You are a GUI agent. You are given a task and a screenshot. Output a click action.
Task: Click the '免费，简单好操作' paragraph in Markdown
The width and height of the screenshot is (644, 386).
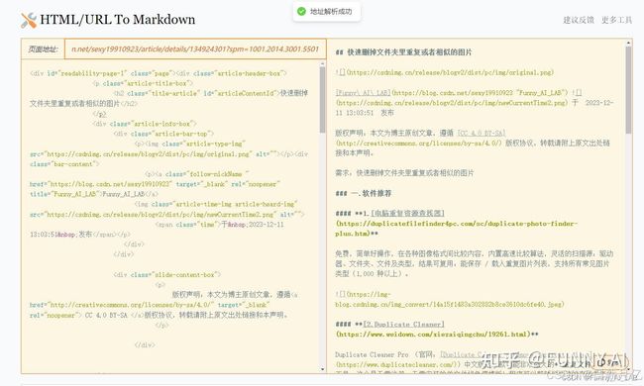474,263
